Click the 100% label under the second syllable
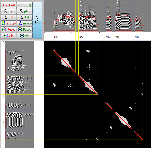This screenshot has width=151, height=148. [81, 37]
